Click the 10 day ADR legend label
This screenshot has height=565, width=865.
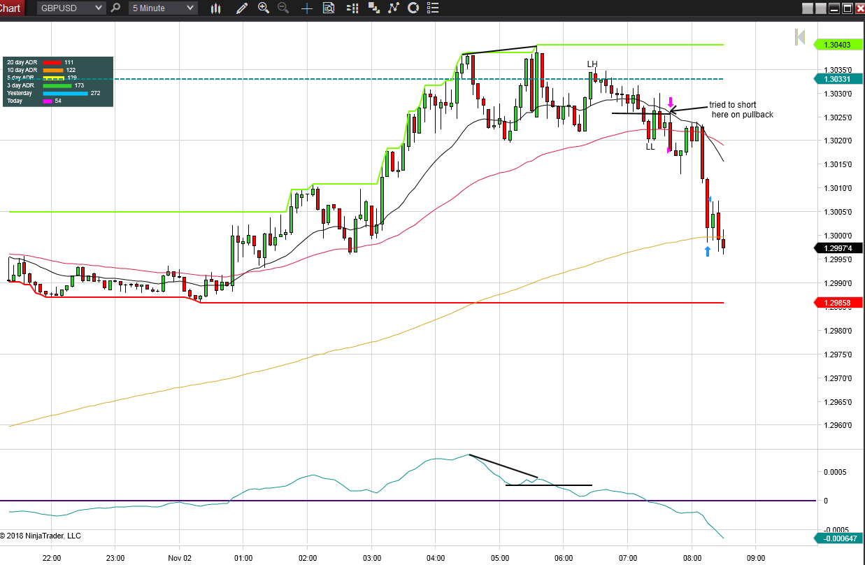(x=22, y=70)
